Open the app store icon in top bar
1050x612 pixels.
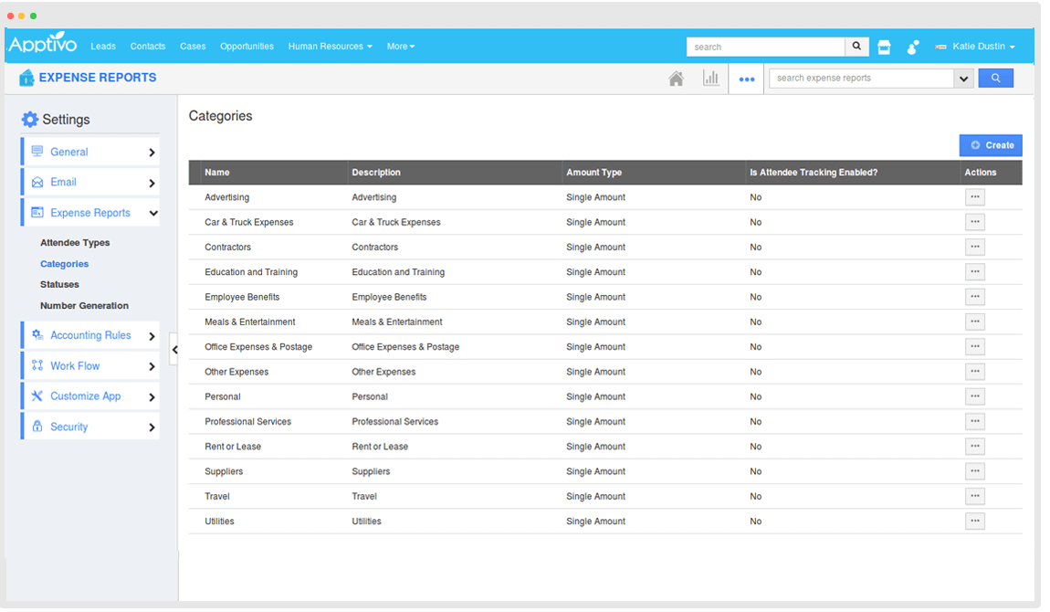[x=884, y=47]
